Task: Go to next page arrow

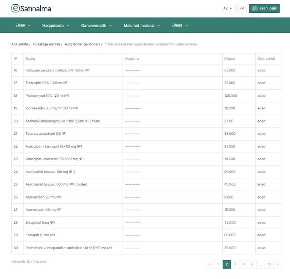Action: (x=277, y=265)
